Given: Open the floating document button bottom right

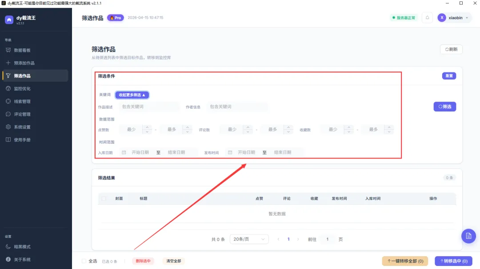Looking at the screenshot, I should pyautogui.click(x=468, y=236).
